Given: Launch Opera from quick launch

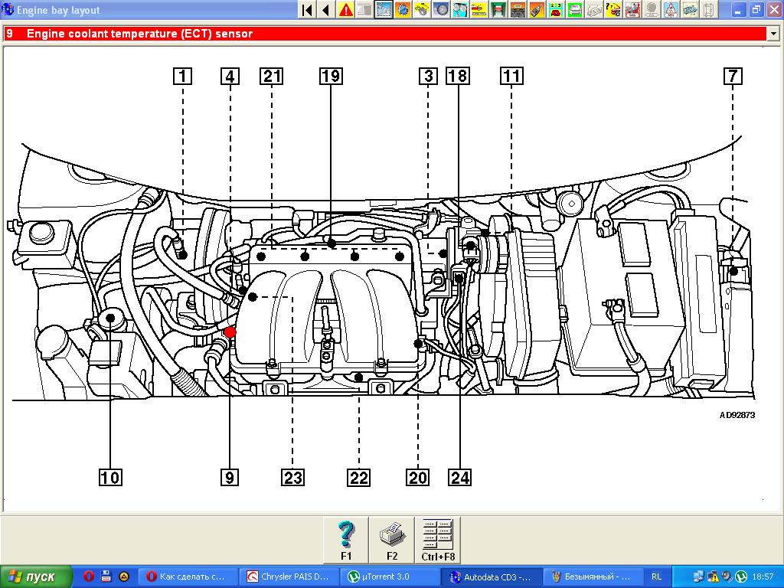Looking at the screenshot, I should [x=89, y=577].
